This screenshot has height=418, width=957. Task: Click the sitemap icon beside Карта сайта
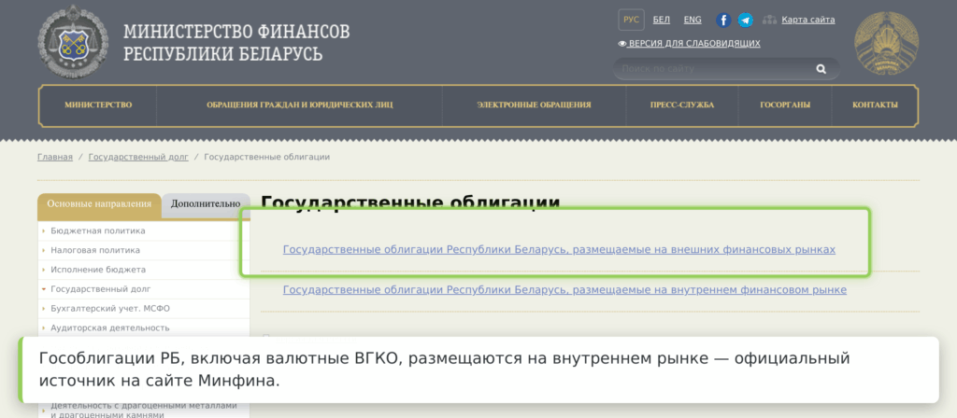click(769, 21)
